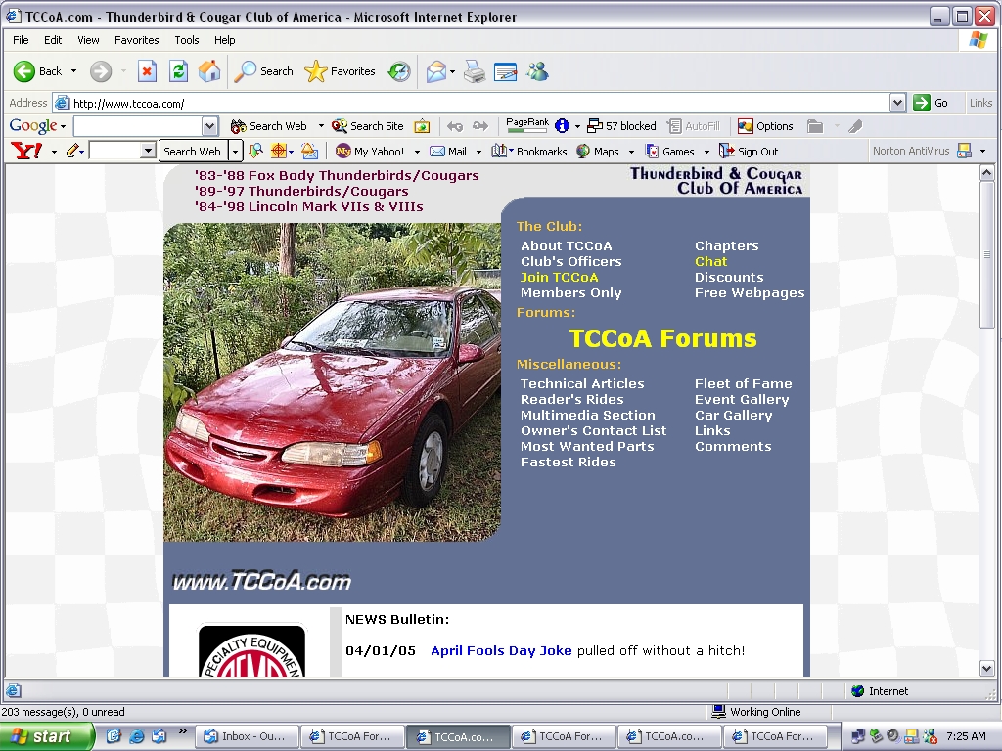Click the Google PageRank info icon

click(x=562, y=126)
